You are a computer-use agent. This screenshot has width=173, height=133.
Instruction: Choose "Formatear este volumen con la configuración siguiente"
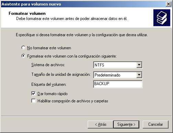click(23, 56)
